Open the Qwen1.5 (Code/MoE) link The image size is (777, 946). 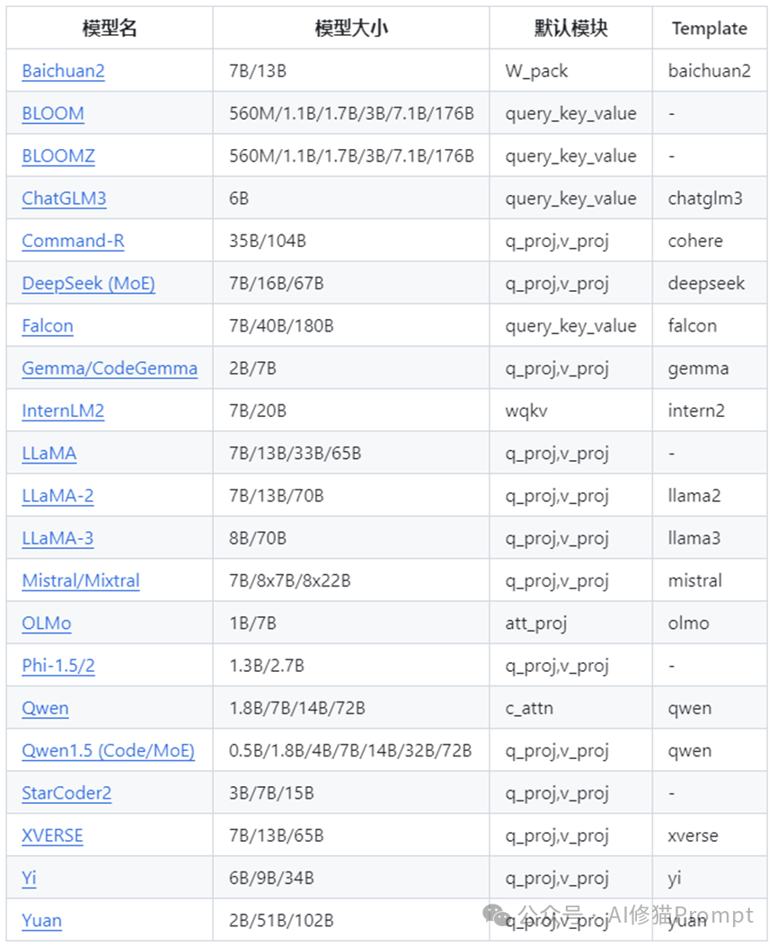[x=108, y=751]
